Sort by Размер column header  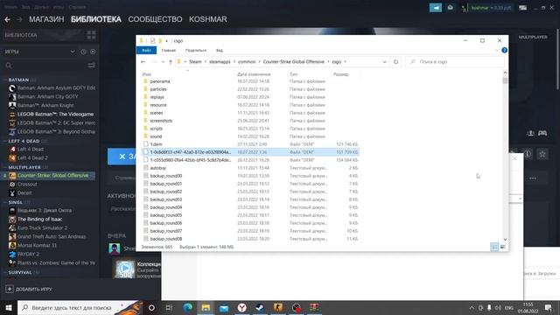pos(340,74)
